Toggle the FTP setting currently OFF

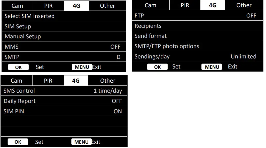195,16
